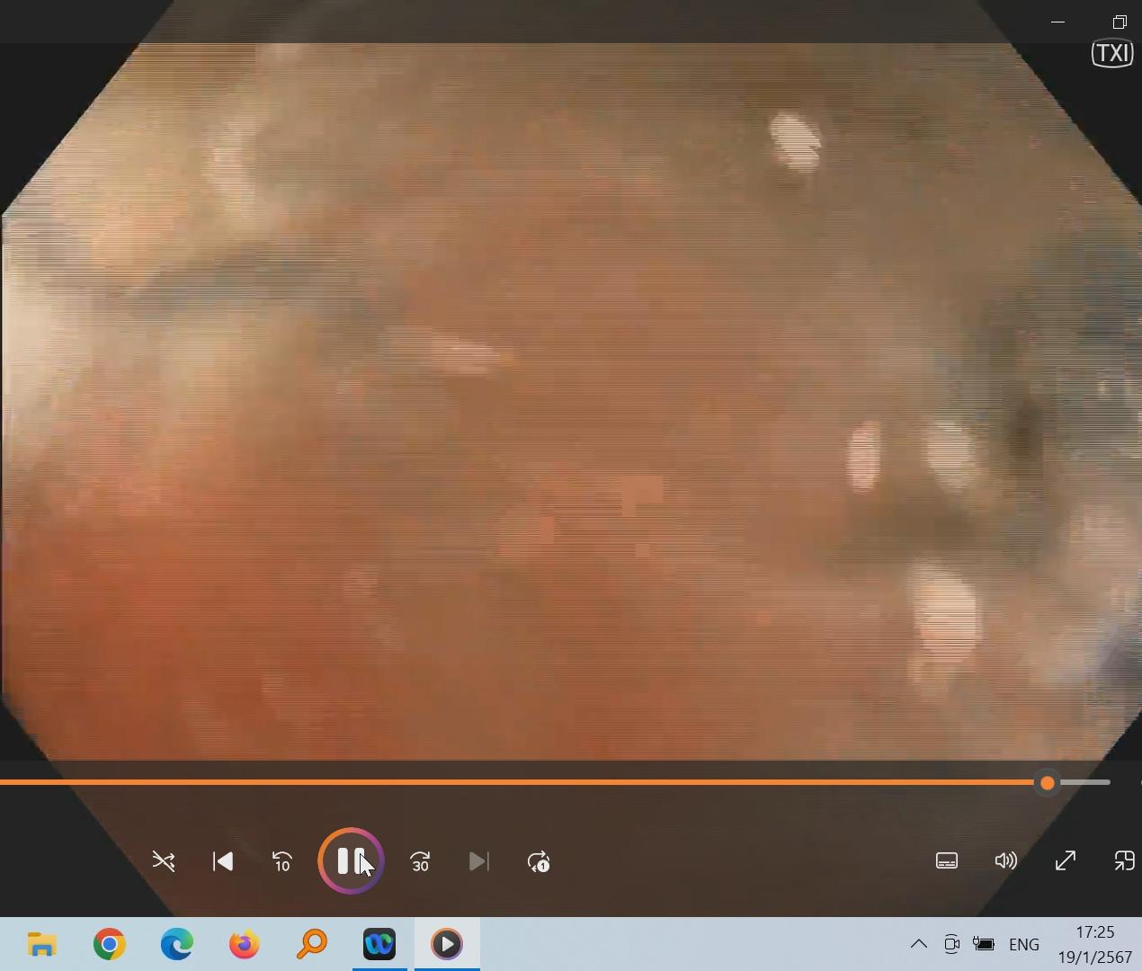
Task: Select Media Player icon in taskbar
Action: (x=447, y=944)
